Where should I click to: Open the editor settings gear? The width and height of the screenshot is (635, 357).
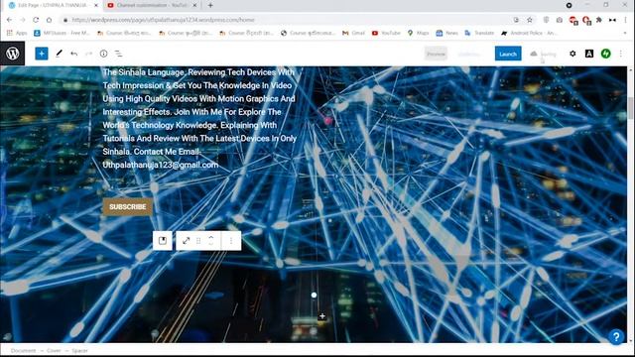(572, 54)
